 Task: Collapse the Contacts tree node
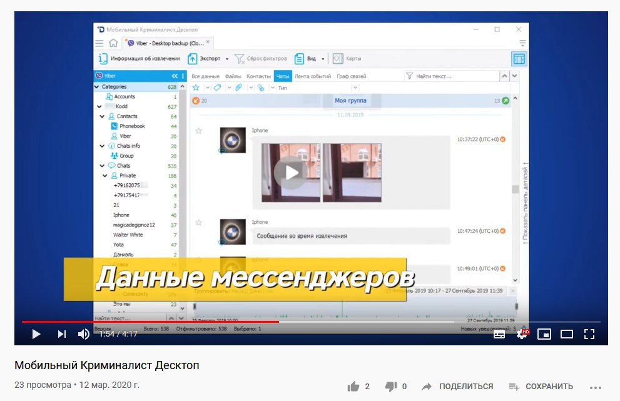pos(102,116)
